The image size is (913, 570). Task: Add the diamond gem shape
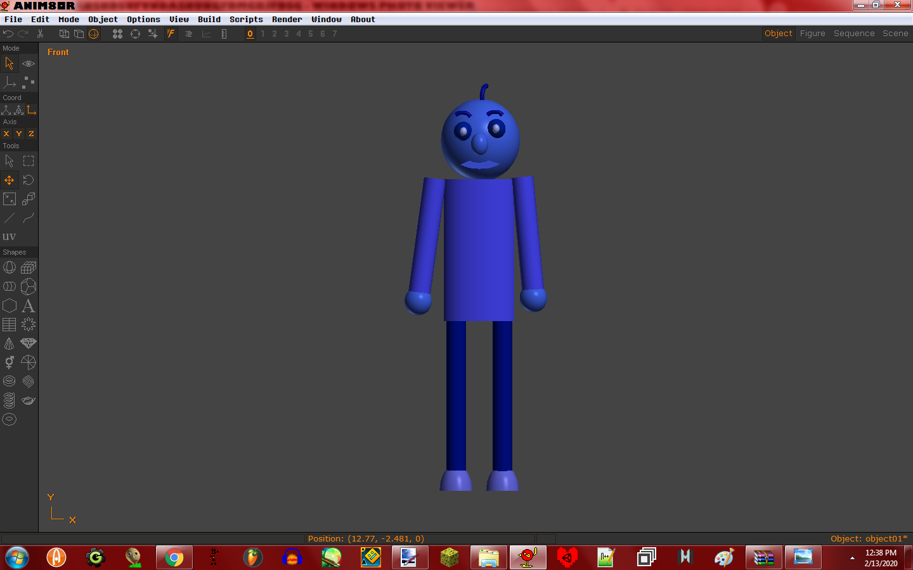[29, 343]
